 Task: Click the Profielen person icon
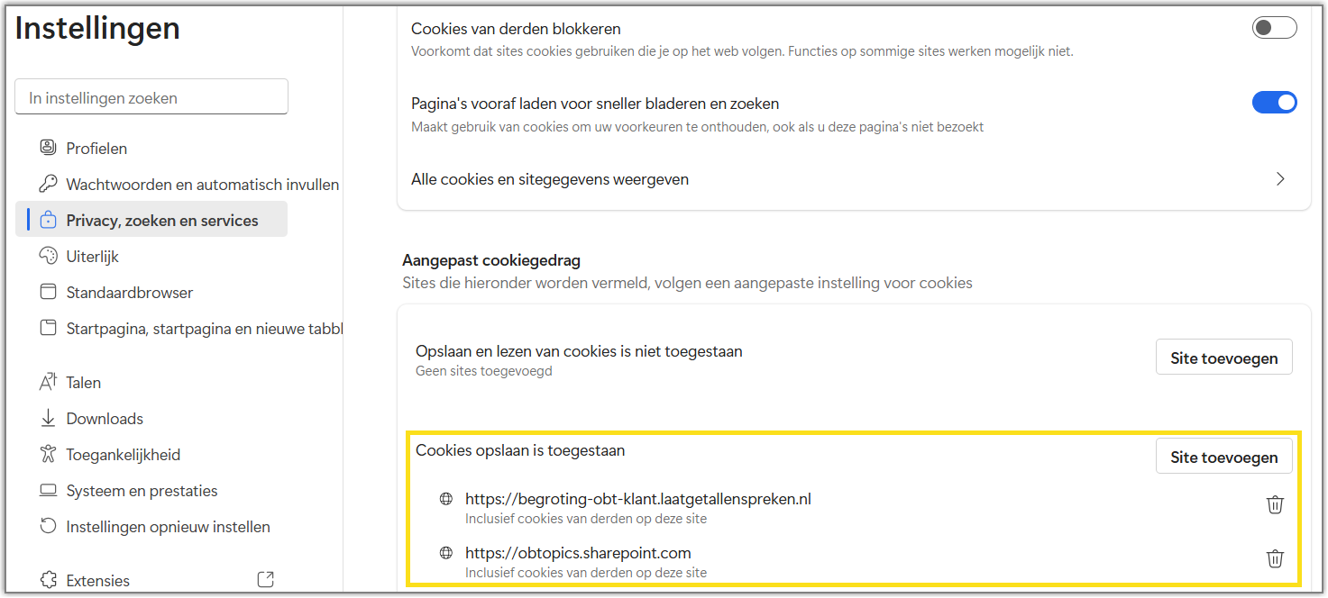48,148
